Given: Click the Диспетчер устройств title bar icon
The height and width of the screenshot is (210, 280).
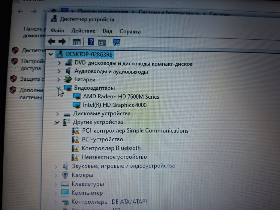Looking at the screenshot, I should pyautogui.click(x=54, y=19).
